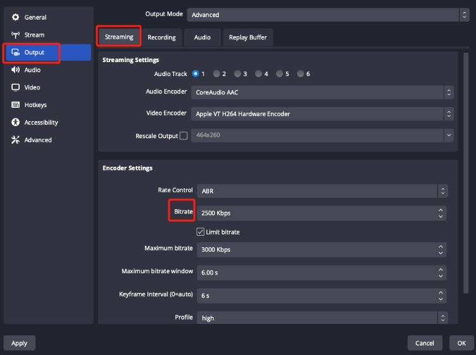Select audio track 4 radio button
This screenshot has height=355, width=476.
coord(258,74)
